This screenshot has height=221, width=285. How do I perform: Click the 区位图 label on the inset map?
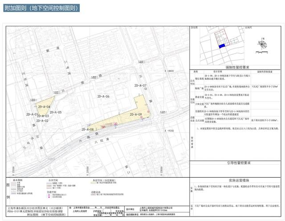(194, 28)
